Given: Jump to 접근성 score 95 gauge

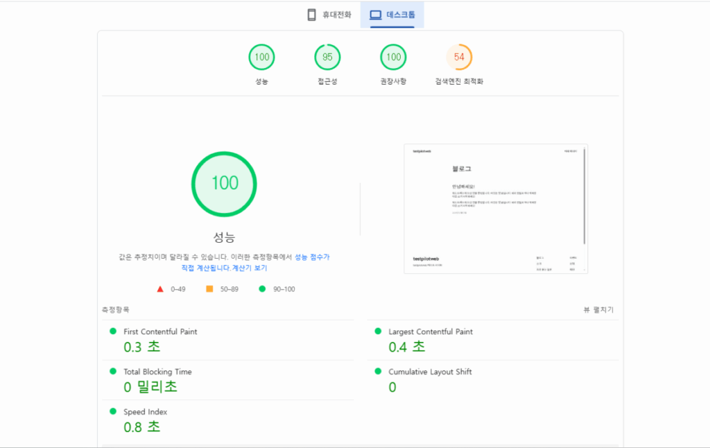Looking at the screenshot, I should click(327, 58).
